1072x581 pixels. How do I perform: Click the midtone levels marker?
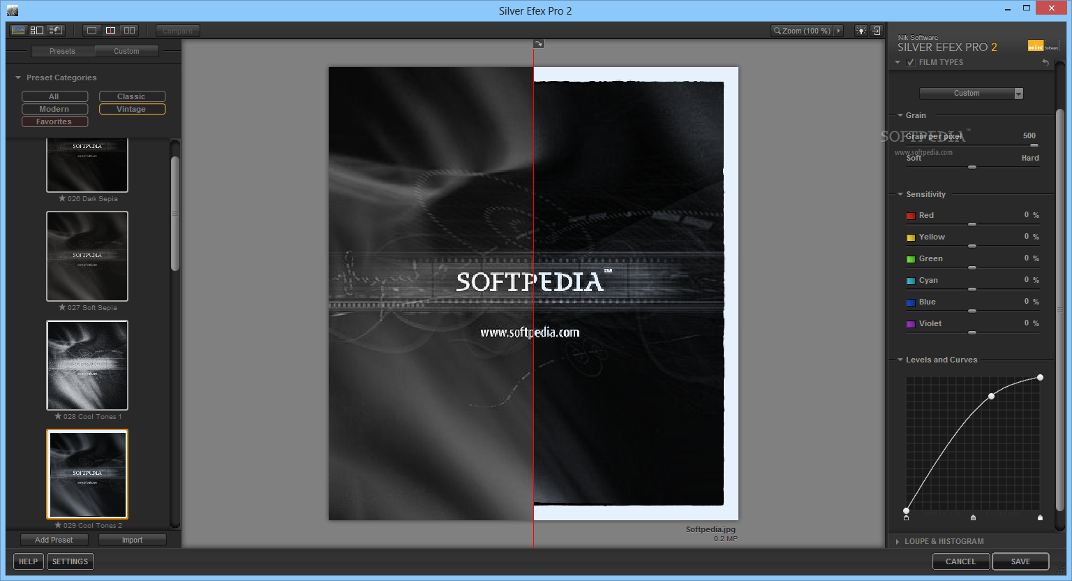(x=973, y=517)
